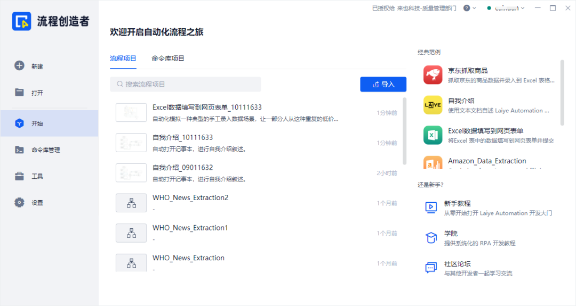Image resolution: width=576 pixels, height=306 pixels.
Task: Click the 自我介绍_09011632 thumbnail
Action: pyautogui.click(x=131, y=172)
